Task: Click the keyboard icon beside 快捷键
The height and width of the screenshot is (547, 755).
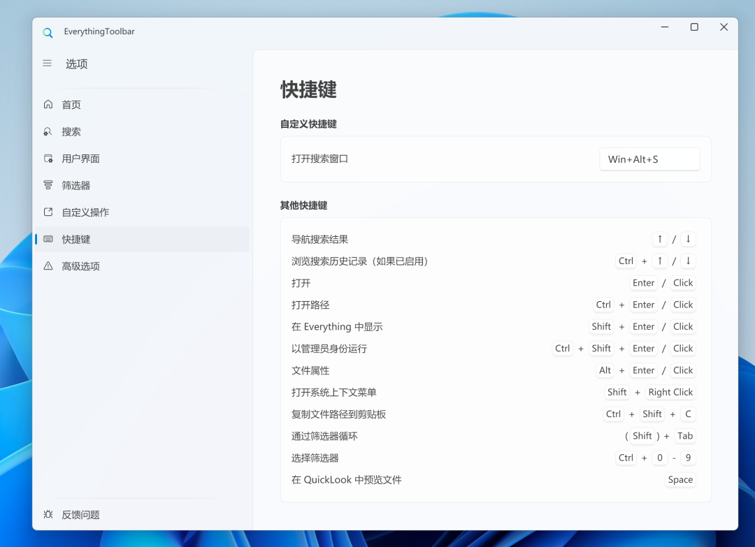Action: coord(48,239)
